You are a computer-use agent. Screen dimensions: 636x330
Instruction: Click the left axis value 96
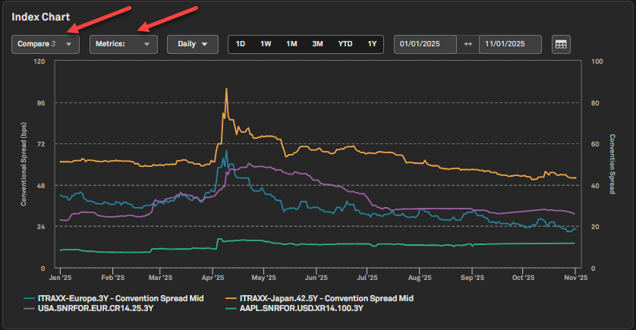point(41,103)
